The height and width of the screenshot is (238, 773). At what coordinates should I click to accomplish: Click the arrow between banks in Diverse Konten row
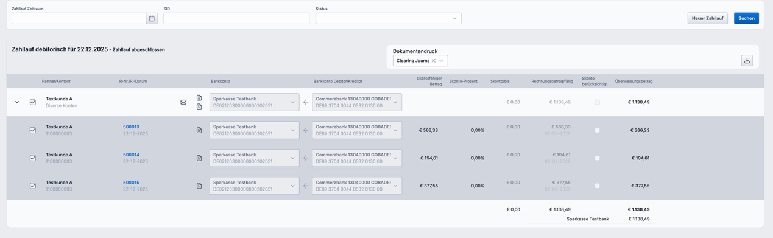(306, 102)
